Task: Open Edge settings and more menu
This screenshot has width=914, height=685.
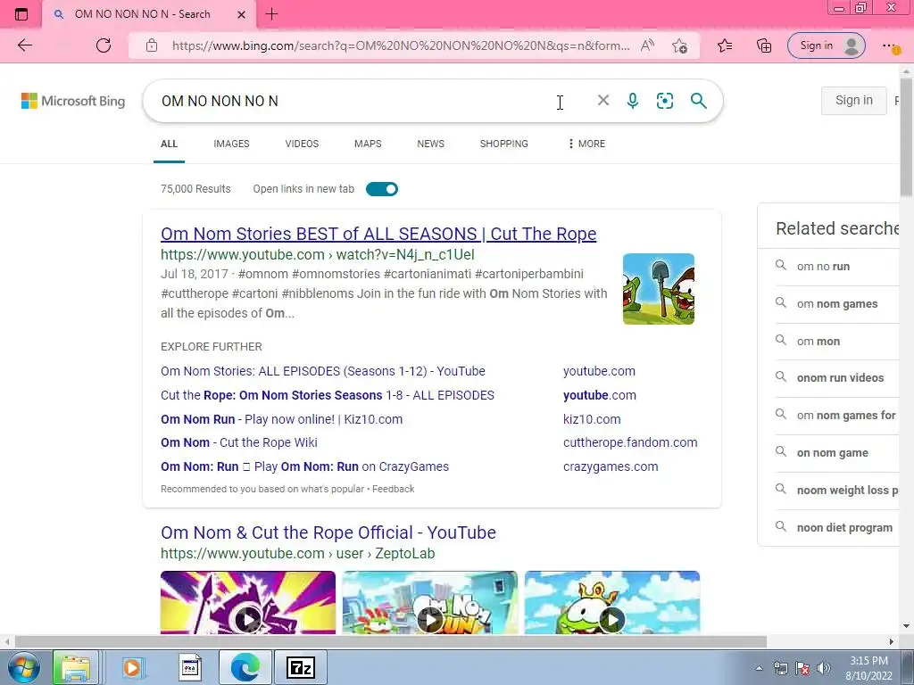Action: pos(890,46)
